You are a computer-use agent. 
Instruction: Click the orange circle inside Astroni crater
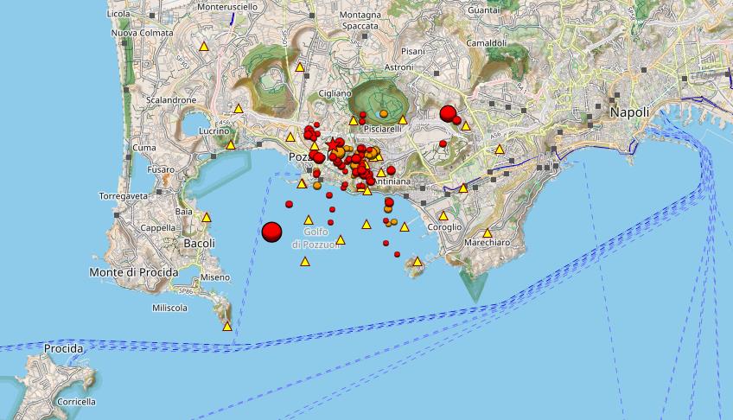[383, 113]
